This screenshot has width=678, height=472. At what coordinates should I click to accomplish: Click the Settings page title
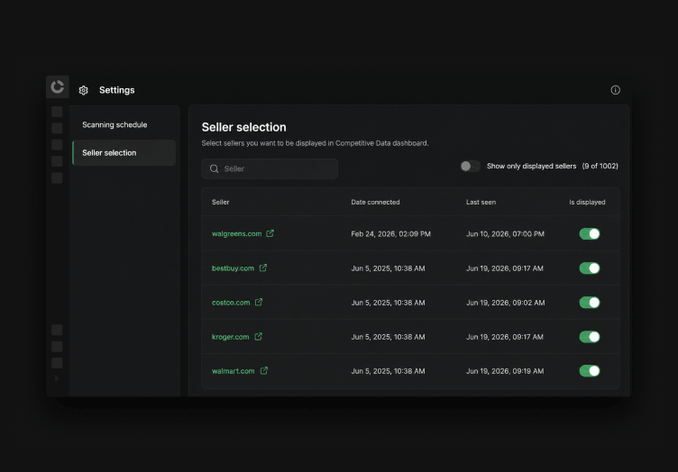pos(116,90)
